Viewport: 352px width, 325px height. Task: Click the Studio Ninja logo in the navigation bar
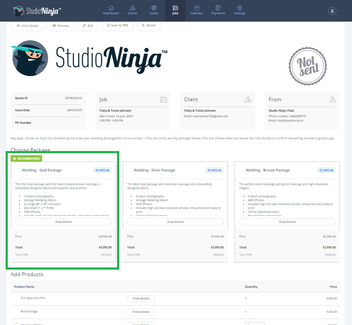coord(37,11)
